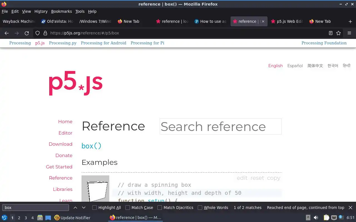Click the volume speaker tray icon

[x=316, y=218]
